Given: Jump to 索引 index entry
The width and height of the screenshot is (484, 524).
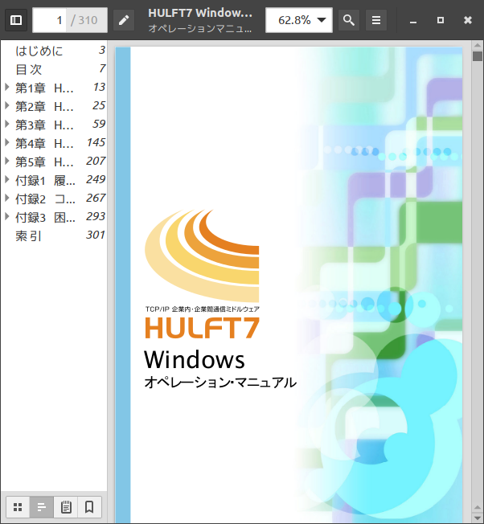Looking at the screenshot, I should 54,235.
